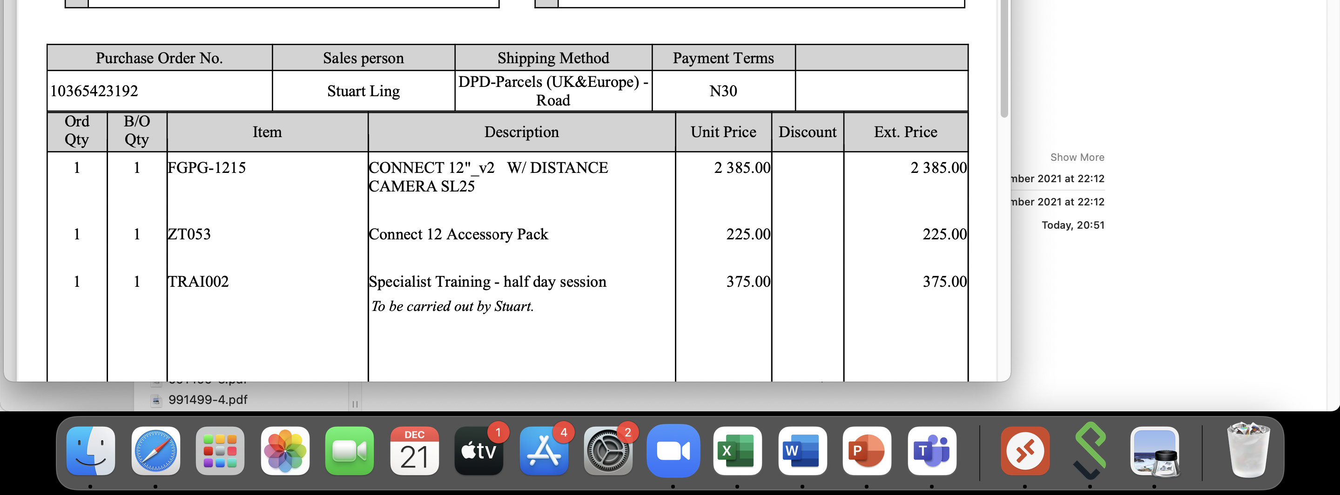Click unit price 225.00
The image size is (1340, 495).
tap(748, 234)
